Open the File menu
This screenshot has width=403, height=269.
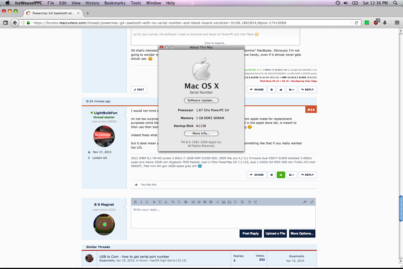[x=51, y=3]
